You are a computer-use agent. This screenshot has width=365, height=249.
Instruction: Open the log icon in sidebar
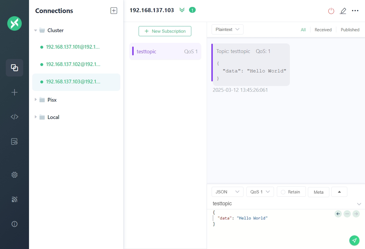pos(14,141)
